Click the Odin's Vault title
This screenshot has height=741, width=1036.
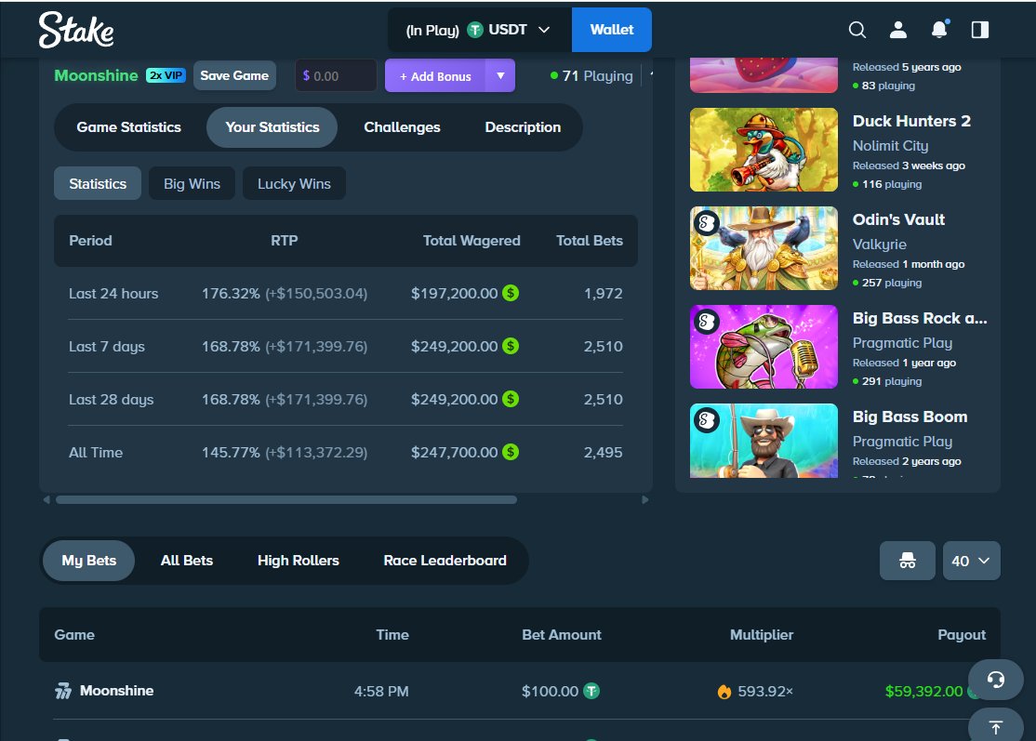point(898,219)
